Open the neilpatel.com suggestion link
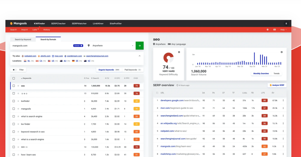 [x=30, y=56]
